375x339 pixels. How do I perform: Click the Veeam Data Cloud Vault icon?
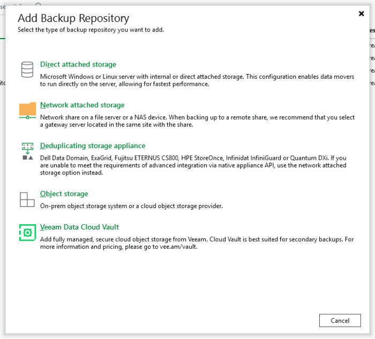(27, 232)
